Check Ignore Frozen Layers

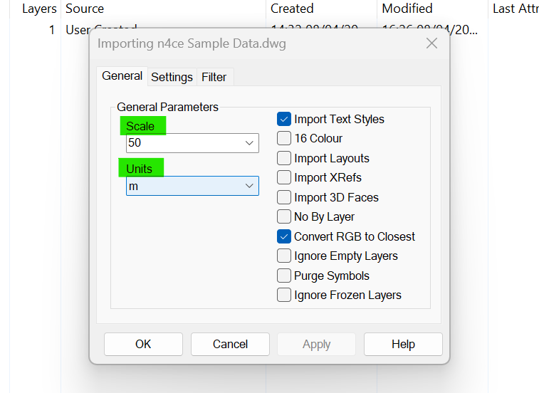(x=284, y=295)
